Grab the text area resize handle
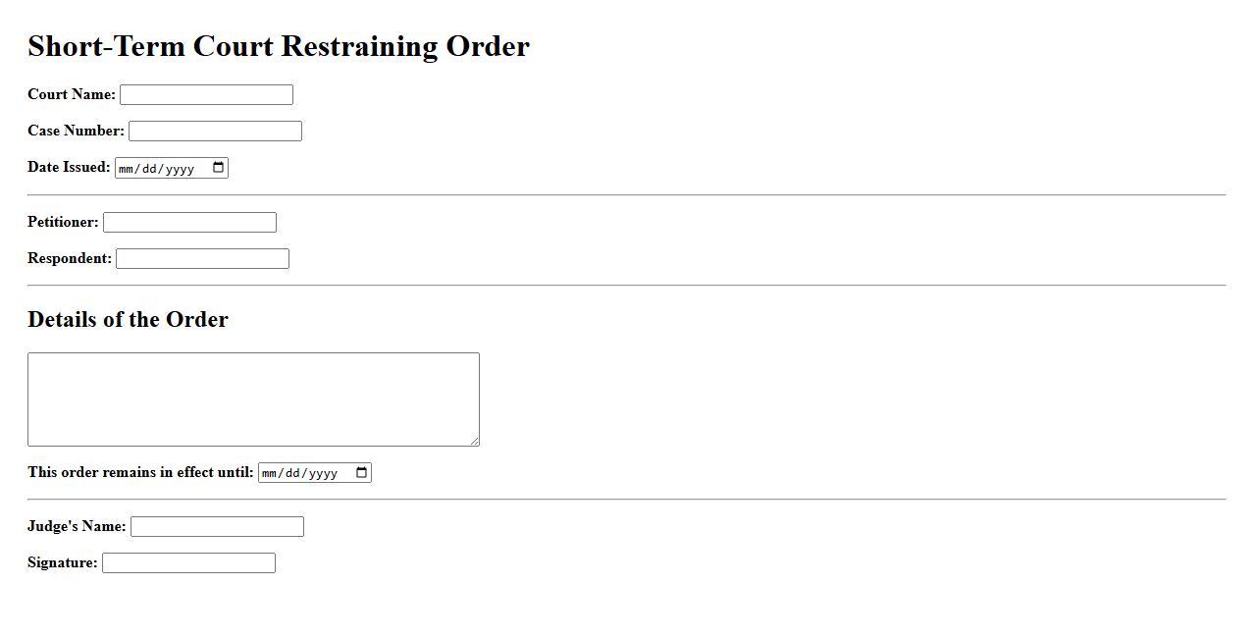The width and height of the screenshot is (1254, 638). pyautogui.click(x=475, y=442)
